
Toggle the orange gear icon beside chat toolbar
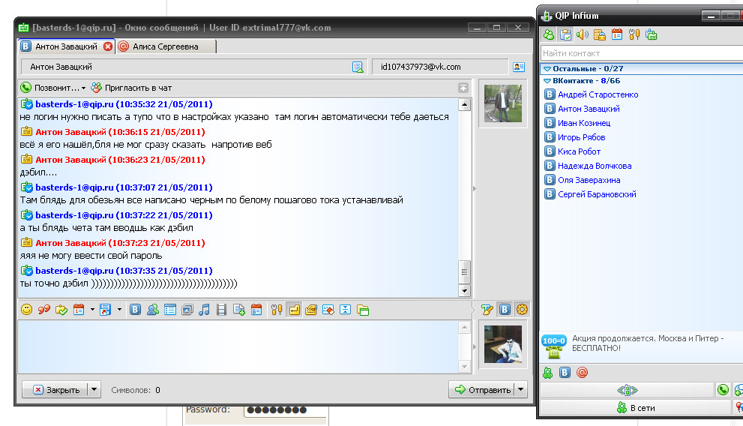(x=522, y=310)
